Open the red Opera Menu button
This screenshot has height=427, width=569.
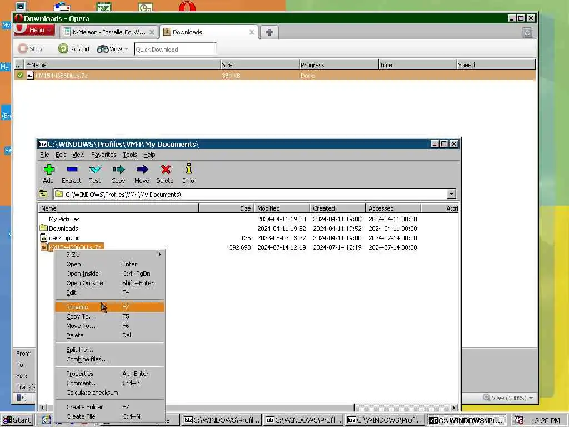[34, 30]
